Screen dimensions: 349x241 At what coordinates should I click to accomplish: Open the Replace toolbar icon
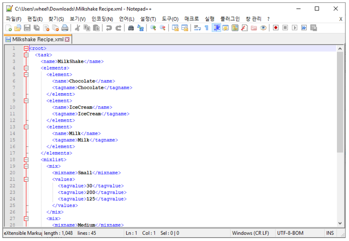(141, 28)
